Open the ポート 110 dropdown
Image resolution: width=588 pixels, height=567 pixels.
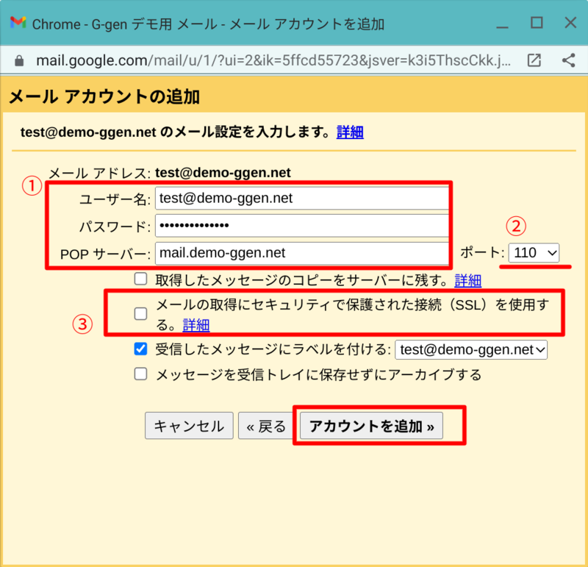pyautogui.click(x=534, y=252)
